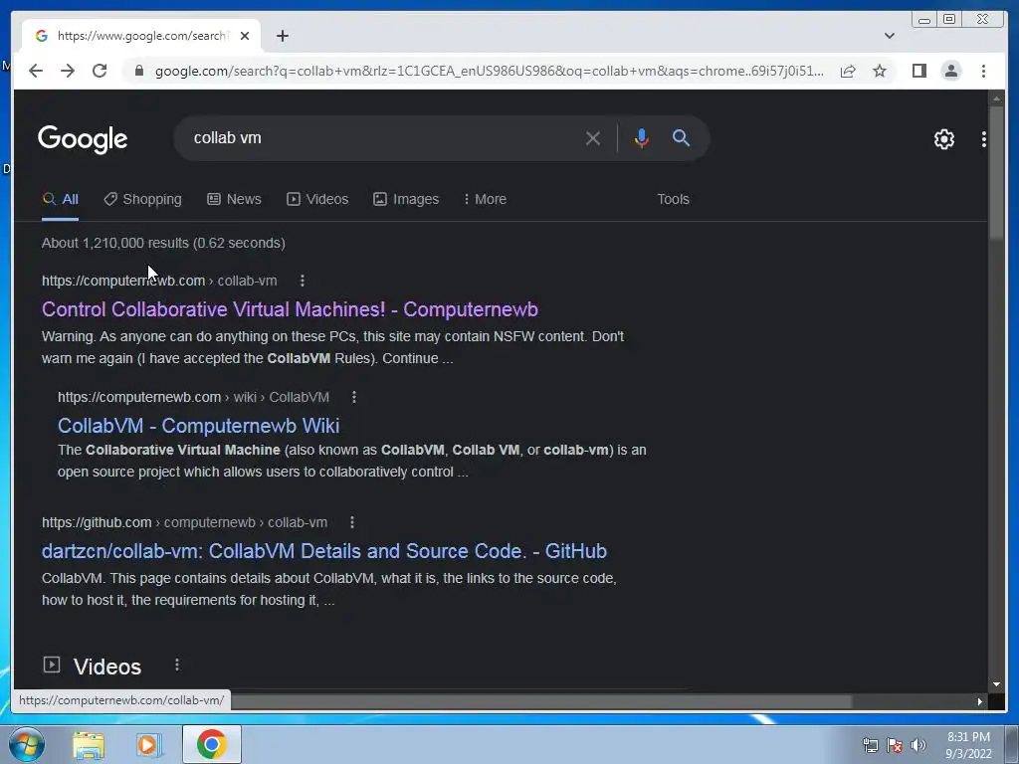Select the All results tab
This screenshot has width=1019, height=764.
pyautogui.click(x=60, y=199)
